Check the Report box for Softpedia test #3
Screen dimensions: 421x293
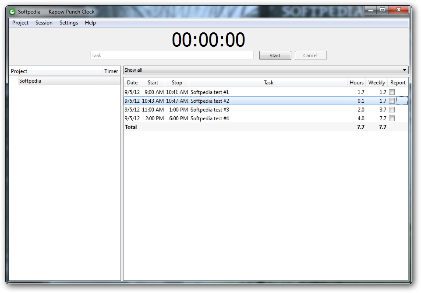coord(392,110)
